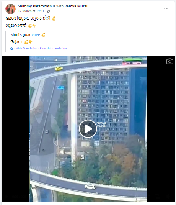Click the blue road sign in the video
The height and width of the screenshot is (205, 176).
point(60,87)
